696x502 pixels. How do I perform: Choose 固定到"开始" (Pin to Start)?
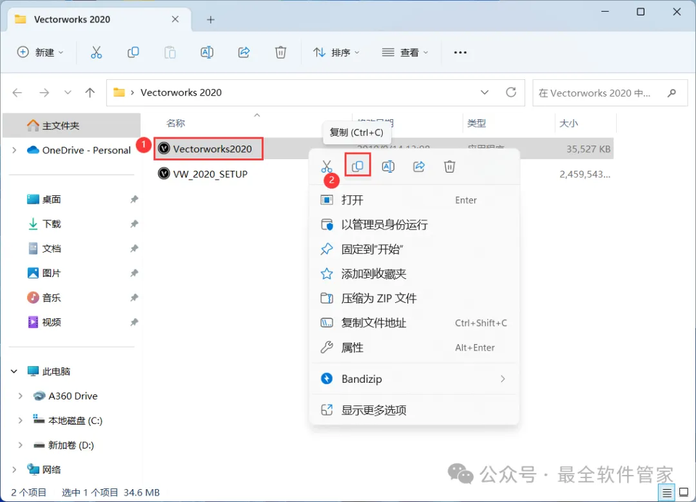(x=414, y=249)
